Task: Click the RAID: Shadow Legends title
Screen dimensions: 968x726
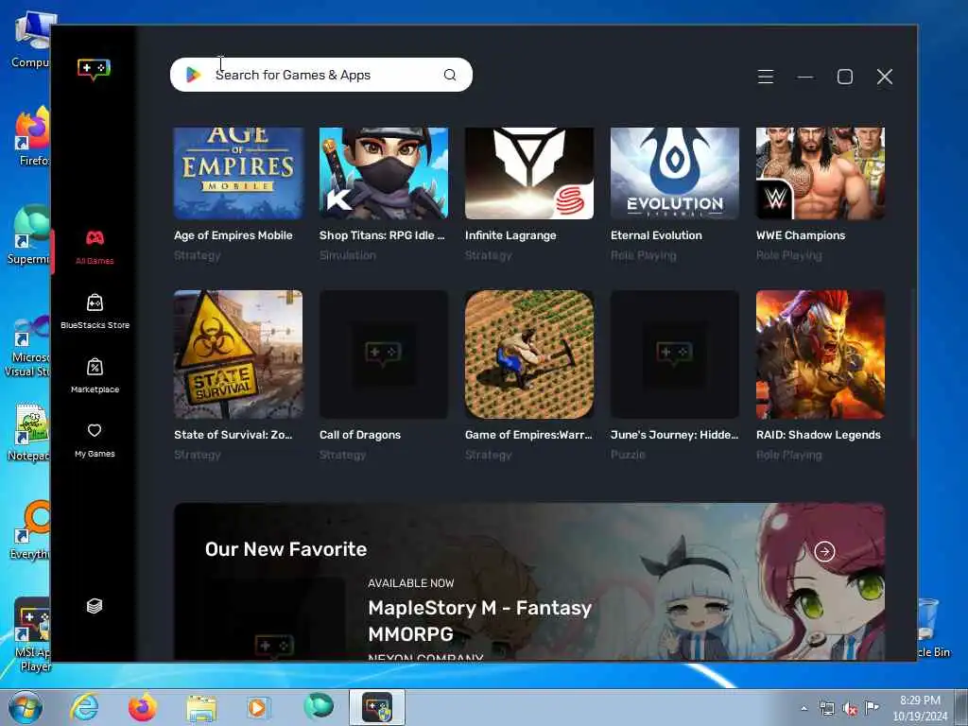Action: pos(819,435)
